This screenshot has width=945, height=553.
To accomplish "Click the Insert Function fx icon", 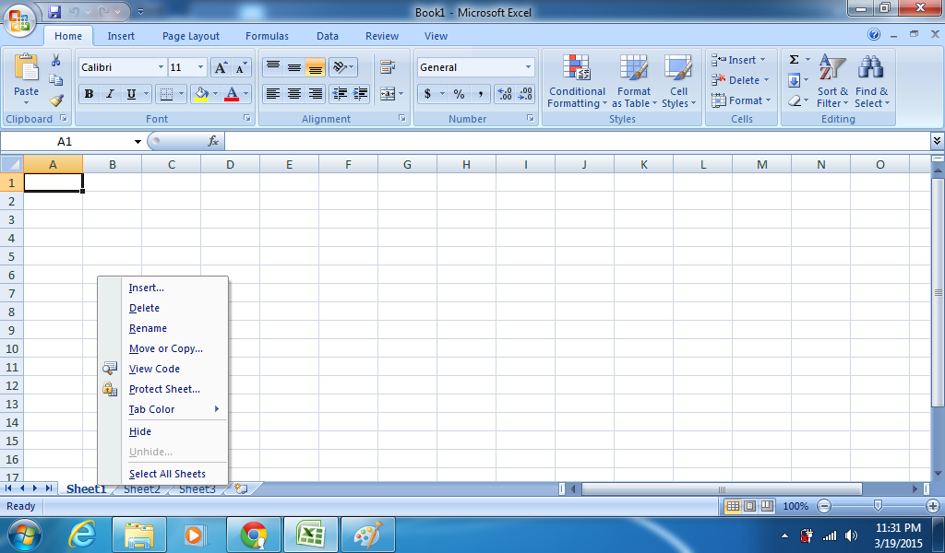I will [213, 141].
